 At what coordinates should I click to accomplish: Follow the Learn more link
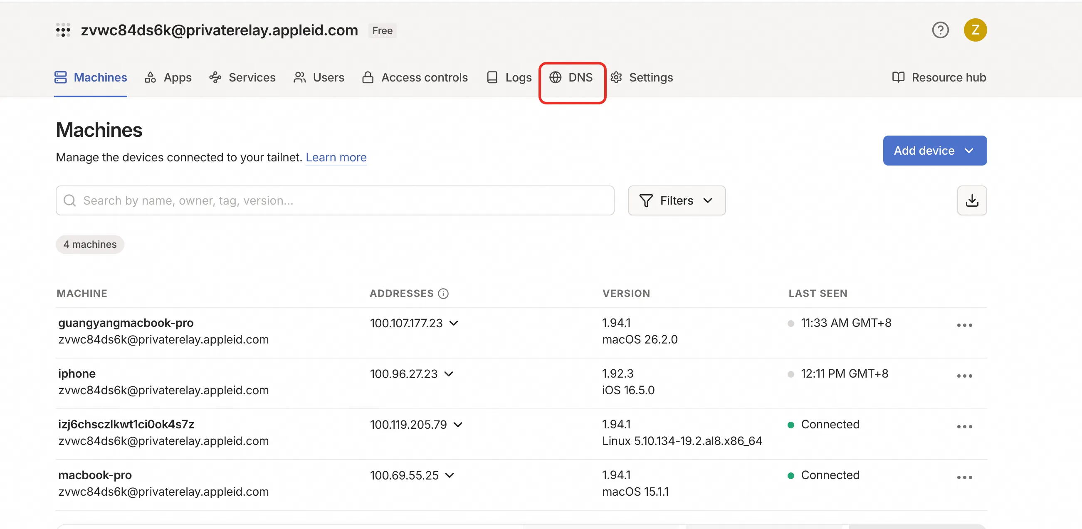(336, 157)
